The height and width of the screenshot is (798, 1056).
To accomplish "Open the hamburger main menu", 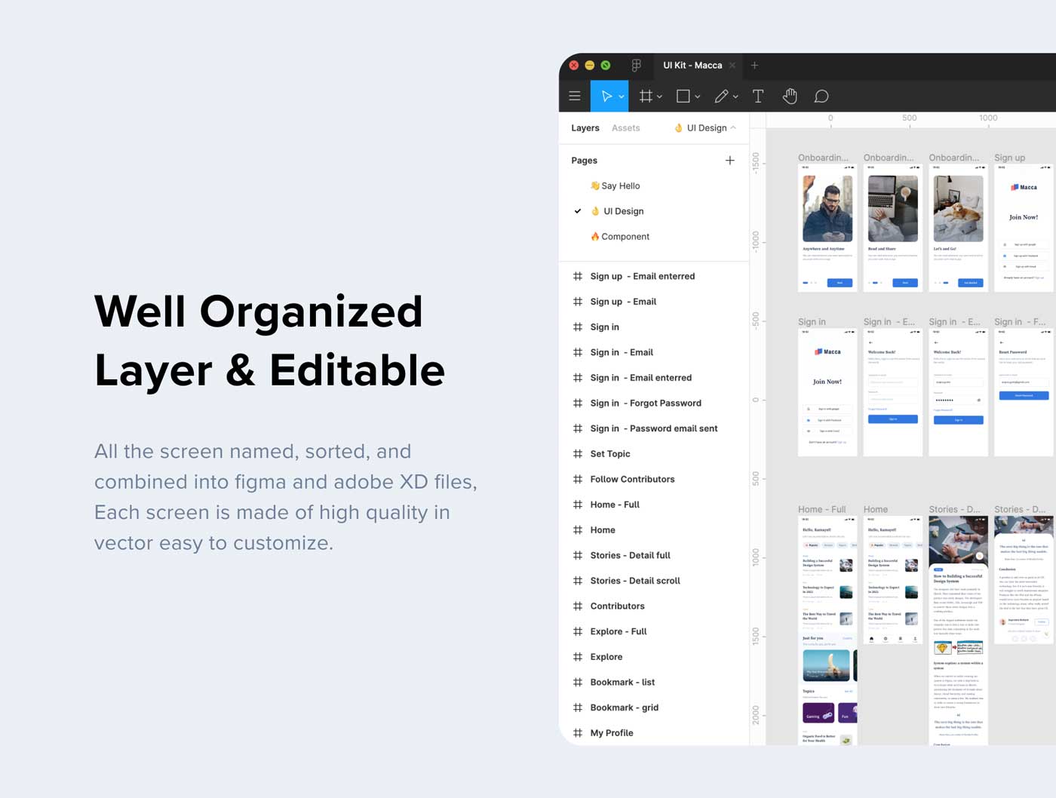I will click(575, 97).
